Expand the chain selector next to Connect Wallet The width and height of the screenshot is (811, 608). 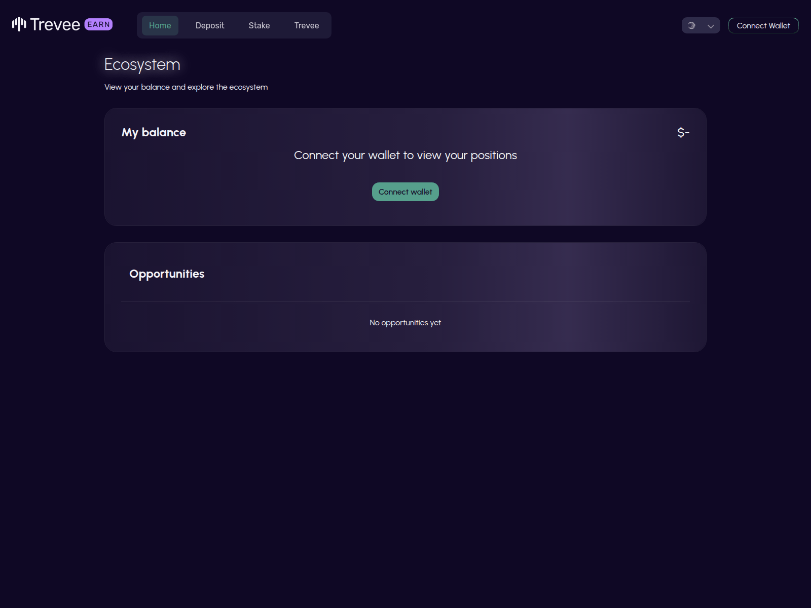[701, 25]
